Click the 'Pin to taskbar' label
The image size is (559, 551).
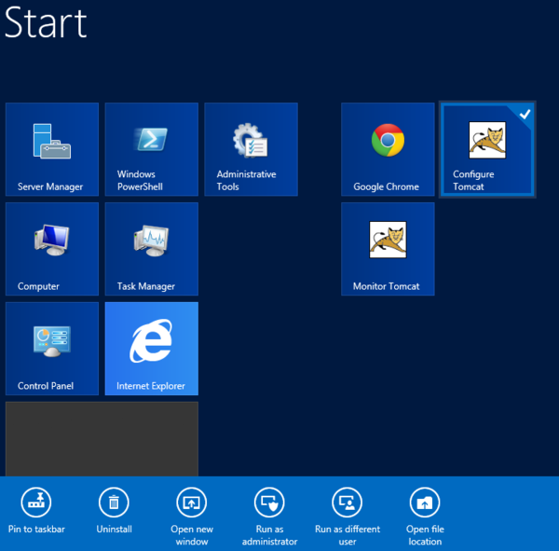coord(36,529)
